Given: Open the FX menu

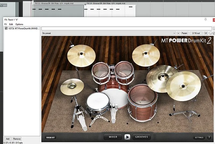Looking at the screenshot, I should [6, 24].
